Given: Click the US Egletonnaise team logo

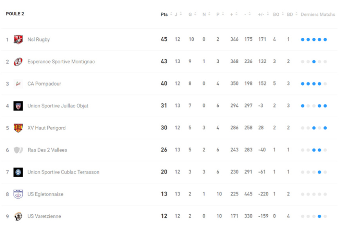Looking at the screenshot, I should point(18,194).
